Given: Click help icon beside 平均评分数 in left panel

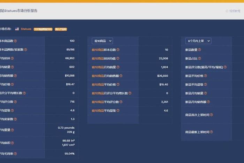Looking at the screenshot, I should [15, 102].
